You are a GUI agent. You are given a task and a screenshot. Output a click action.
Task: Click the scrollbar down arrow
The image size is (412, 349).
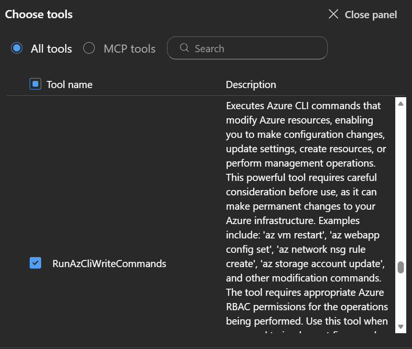[x=401, y=326]
